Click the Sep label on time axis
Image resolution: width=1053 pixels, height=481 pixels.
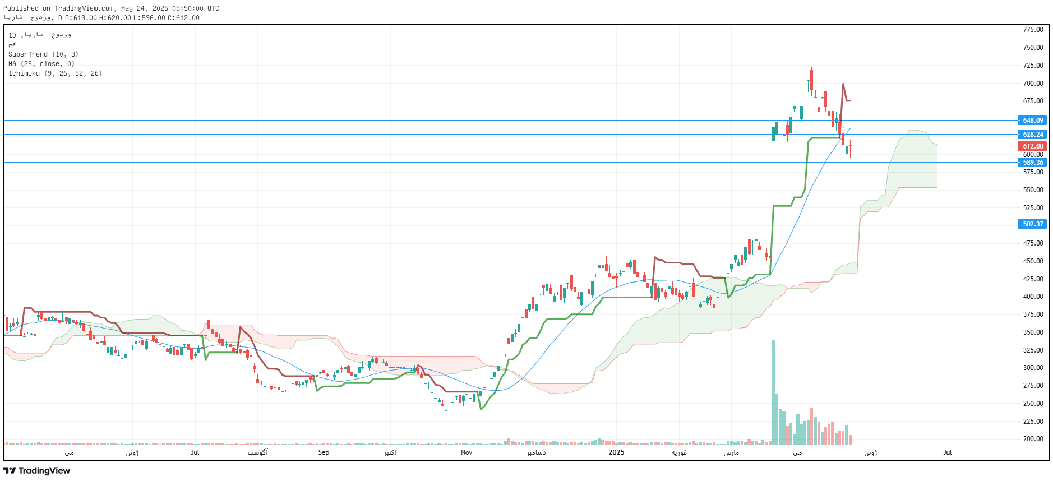pos(324,452)
